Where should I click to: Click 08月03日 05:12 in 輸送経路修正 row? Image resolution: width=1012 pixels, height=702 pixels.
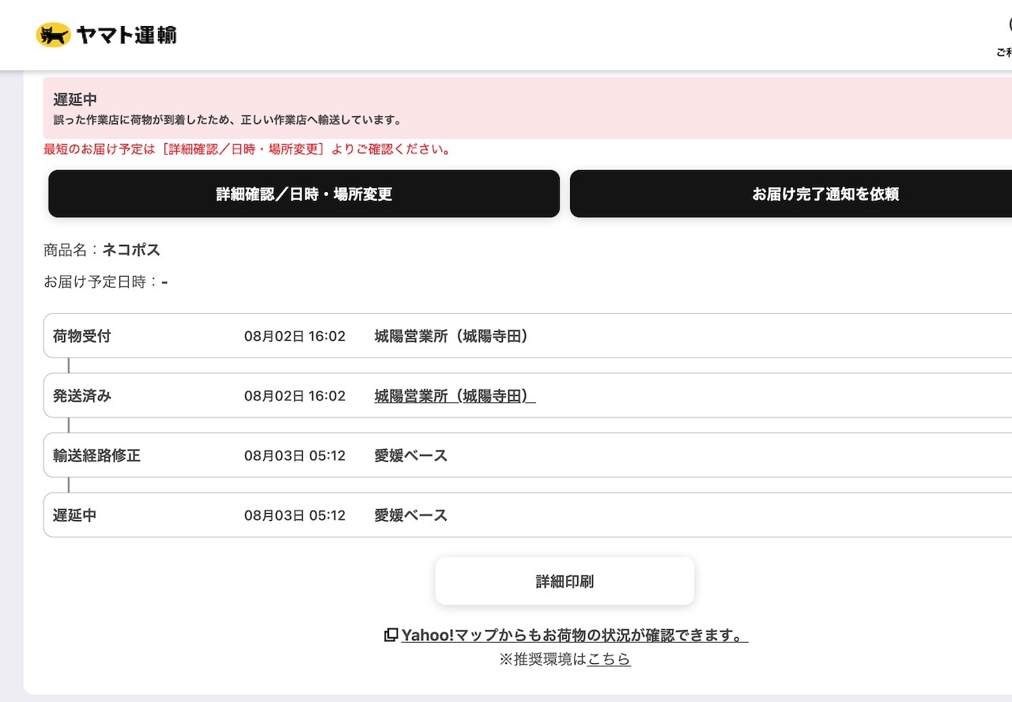[x=295, y=455]
